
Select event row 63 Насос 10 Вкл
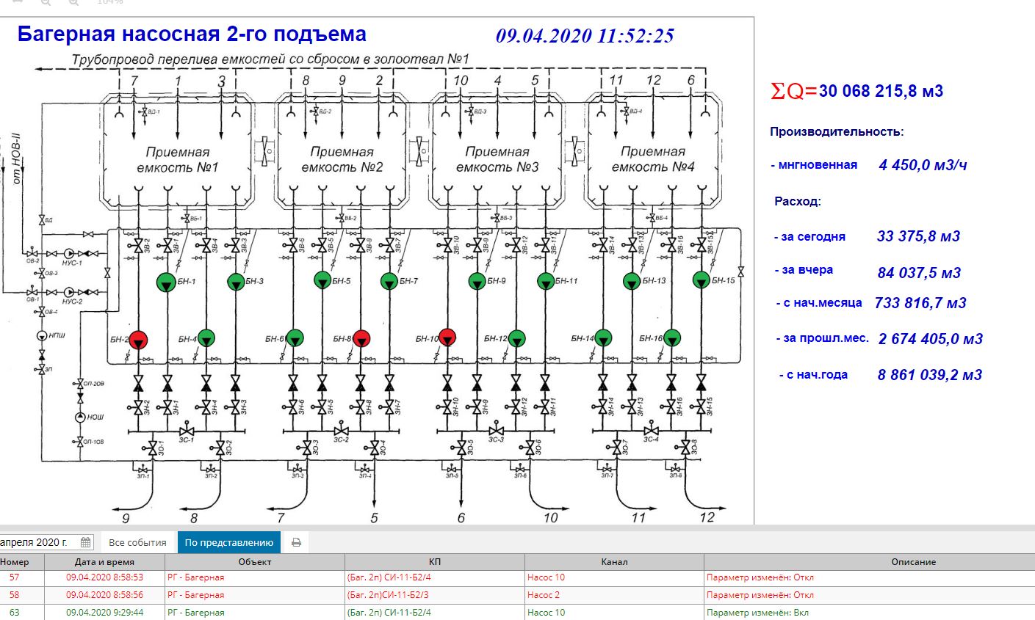[x=517, y=613]
